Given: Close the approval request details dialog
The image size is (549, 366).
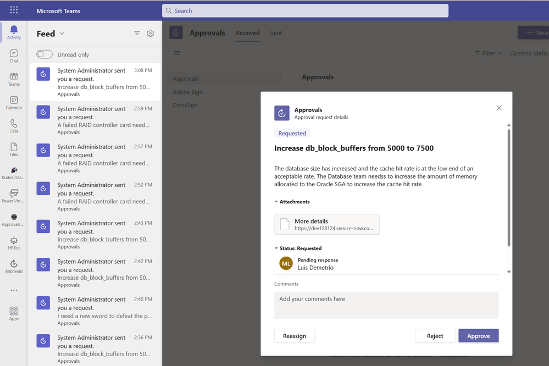Looking at the screenshot, I should click(499, 108).
